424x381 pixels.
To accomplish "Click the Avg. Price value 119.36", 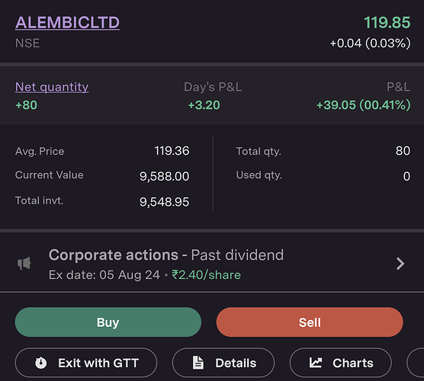I will pyautogui.click(x=172, y=151).
